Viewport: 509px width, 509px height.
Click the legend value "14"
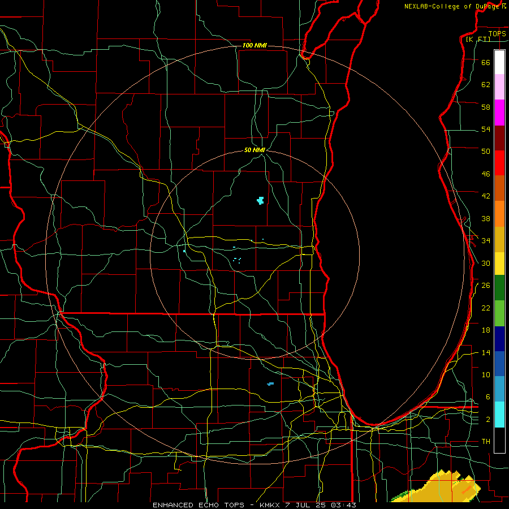(486, 352)
